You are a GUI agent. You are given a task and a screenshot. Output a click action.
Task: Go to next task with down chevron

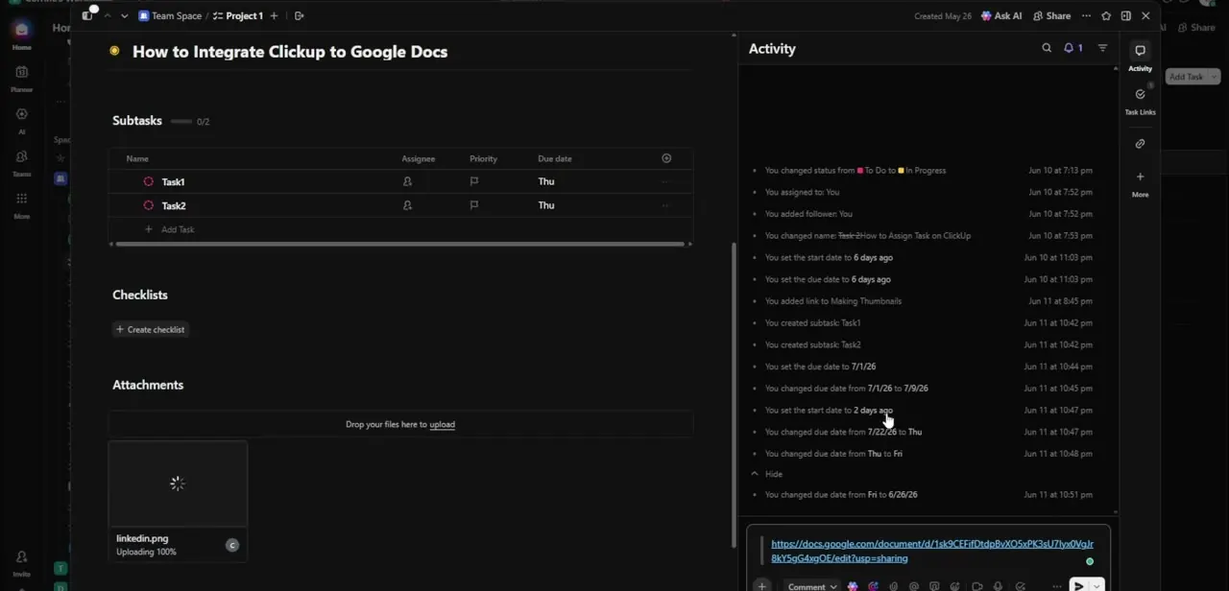pyautogui.click(x=124, y=15)
